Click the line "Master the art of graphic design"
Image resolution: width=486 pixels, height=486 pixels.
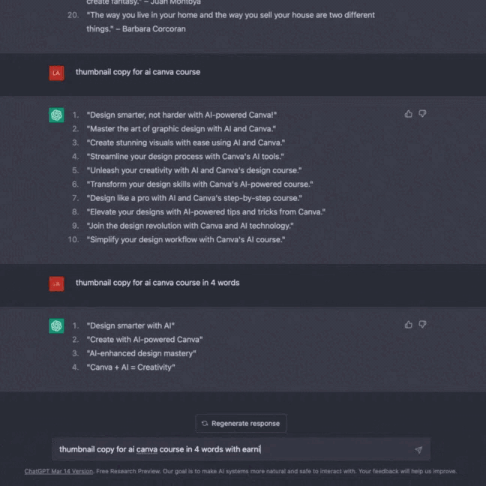pos(181,129)
